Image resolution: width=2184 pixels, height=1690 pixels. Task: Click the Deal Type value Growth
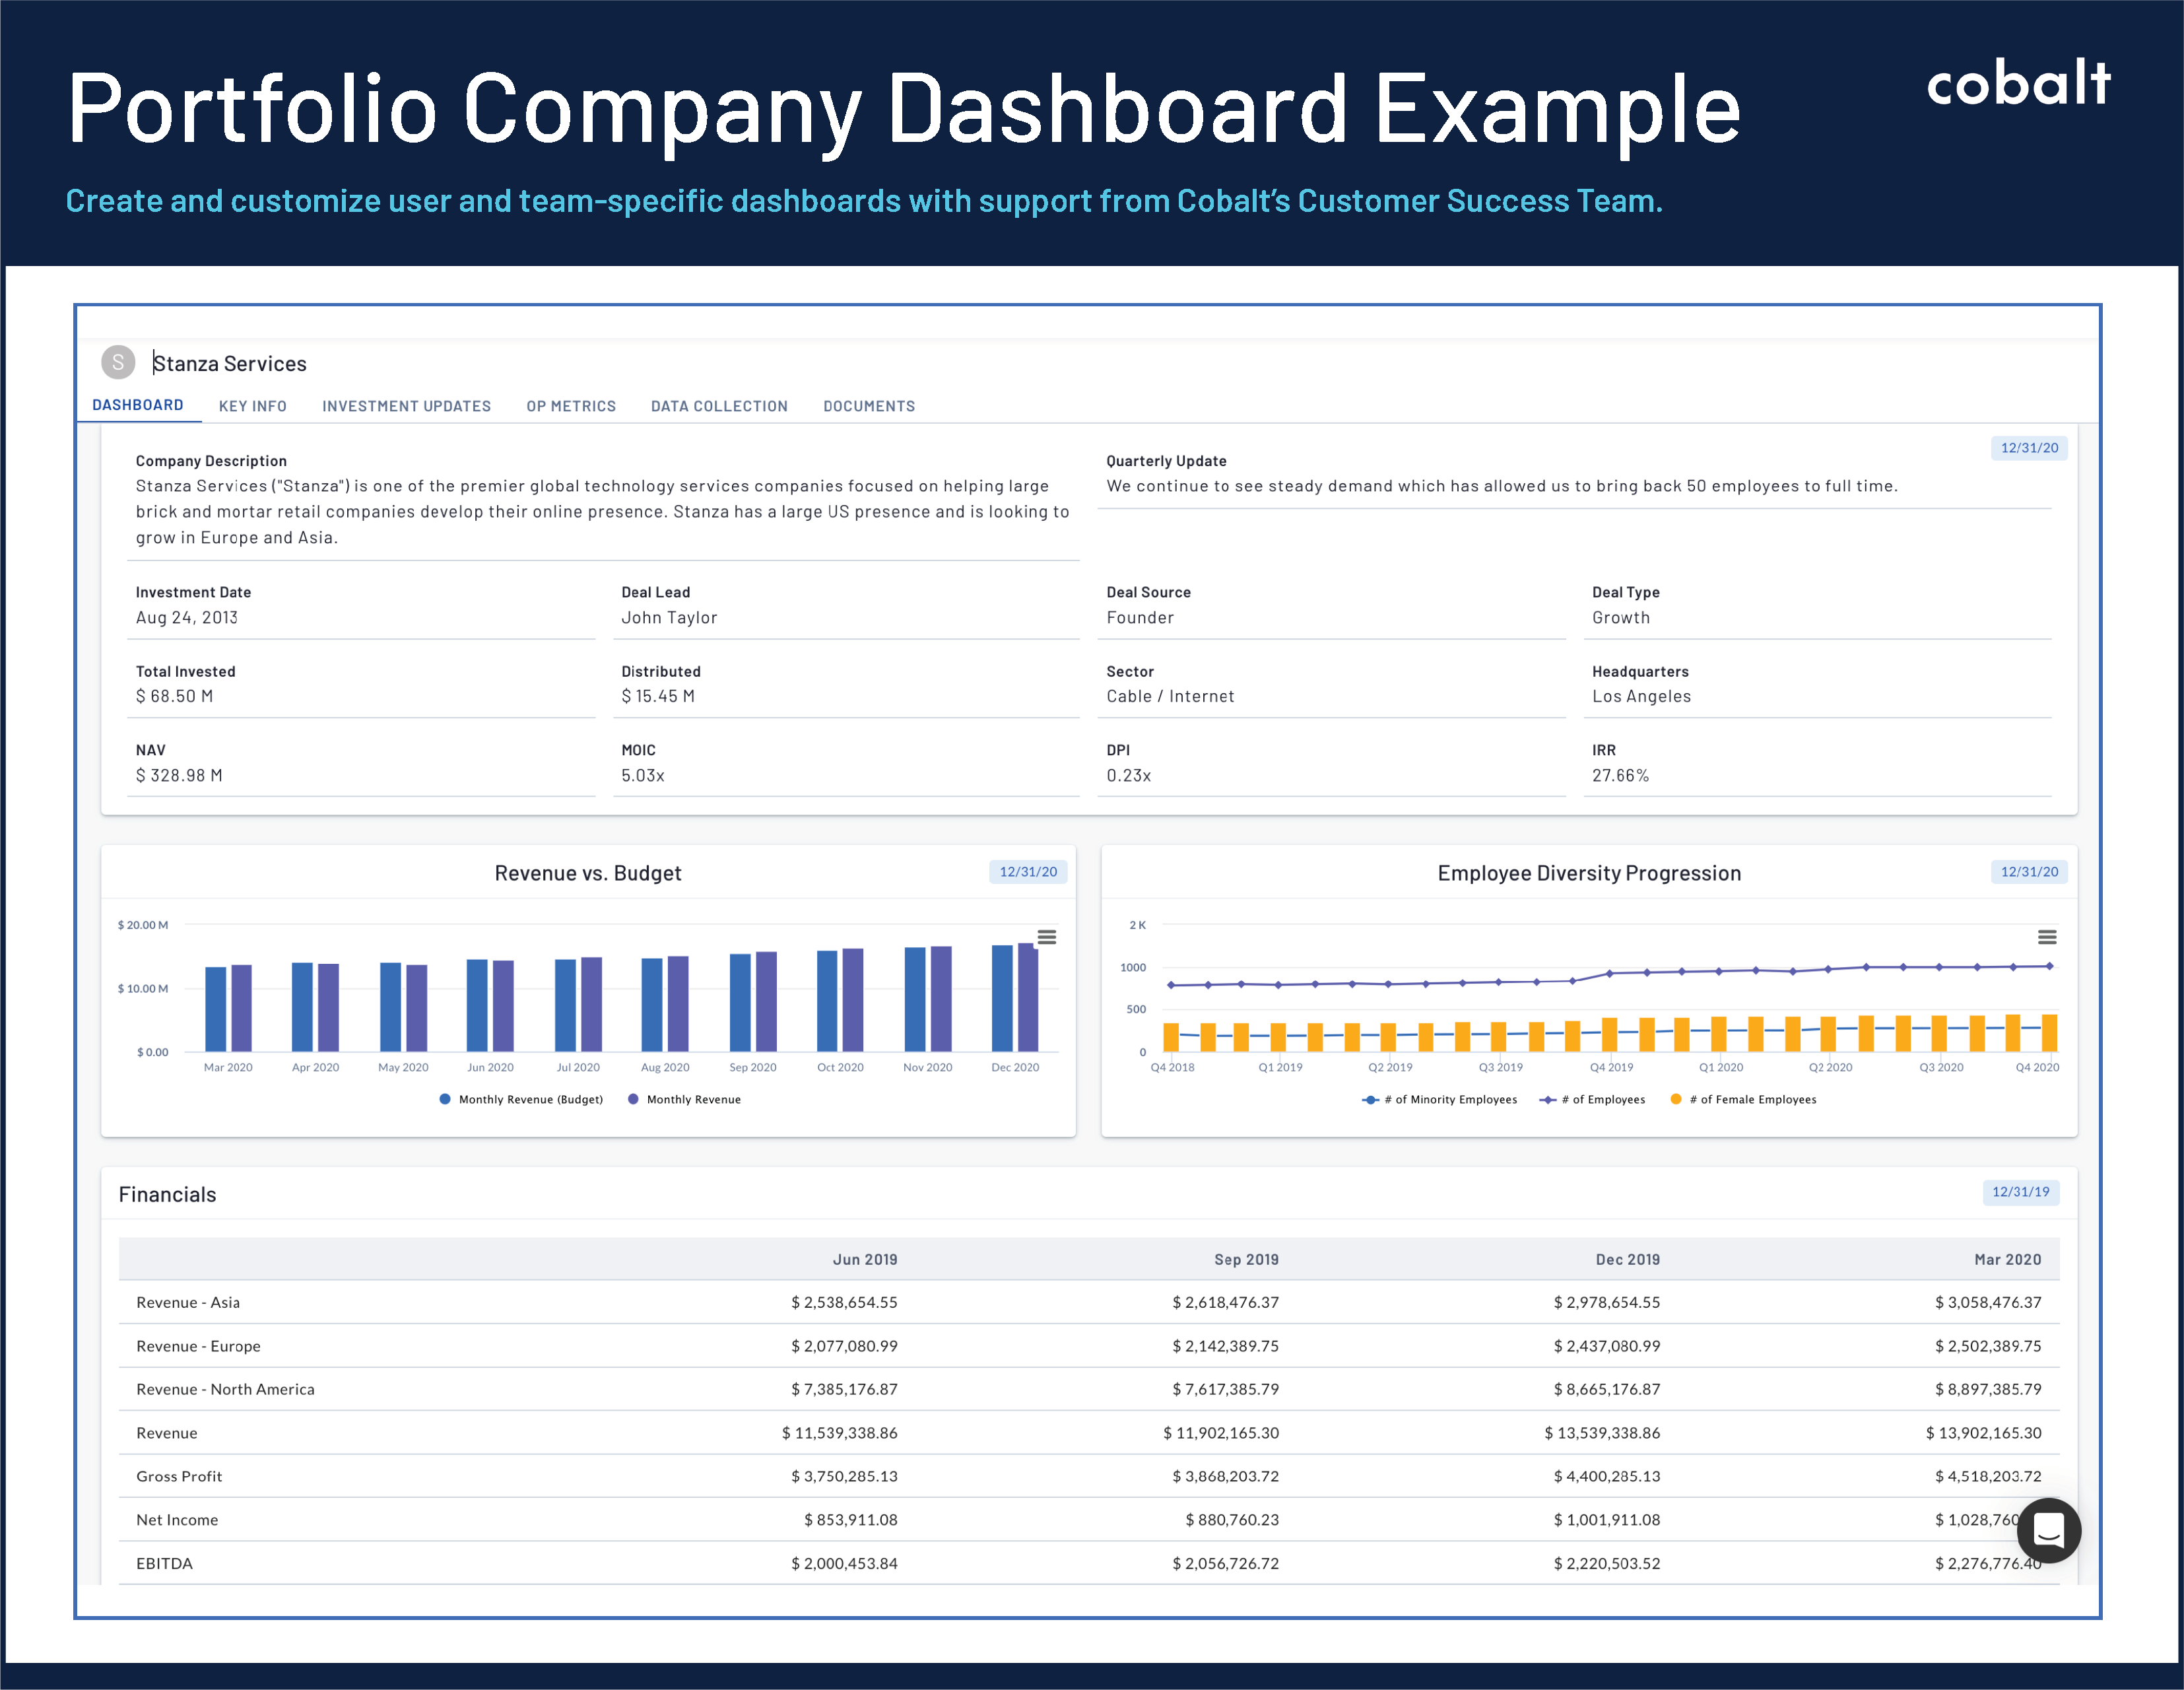click(1621, 617)
